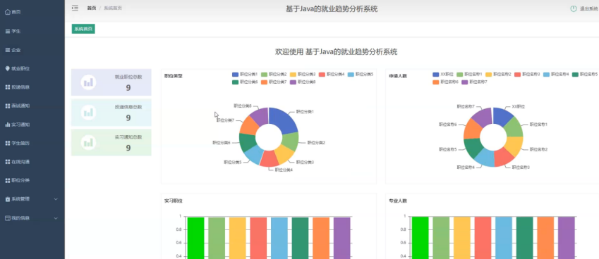Toggle 职位名称4 legend entry

click(556, 75)
